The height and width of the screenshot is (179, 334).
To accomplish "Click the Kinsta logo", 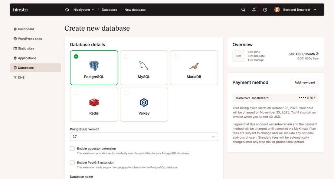I will pos(20,10).
